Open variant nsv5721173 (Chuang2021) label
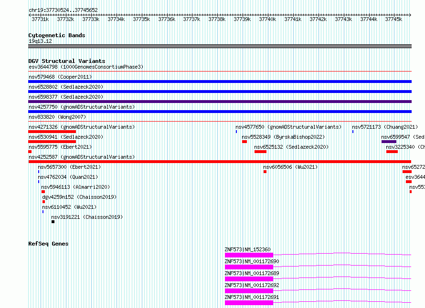The width and height of the screenshot is (425, 308). (x=385, y=127)
